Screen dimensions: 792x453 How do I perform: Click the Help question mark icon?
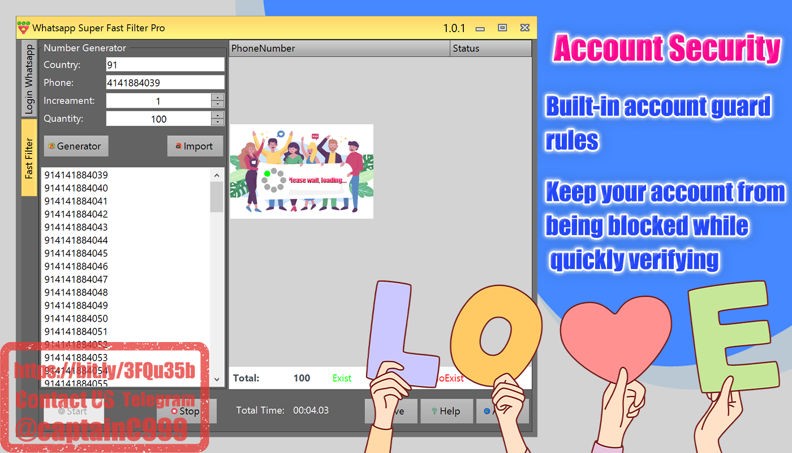434,412
